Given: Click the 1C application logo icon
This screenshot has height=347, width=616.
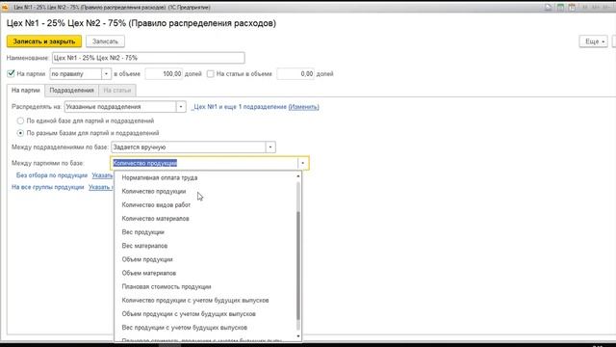Looking at the screenshot, I should [x=5, y=7].
